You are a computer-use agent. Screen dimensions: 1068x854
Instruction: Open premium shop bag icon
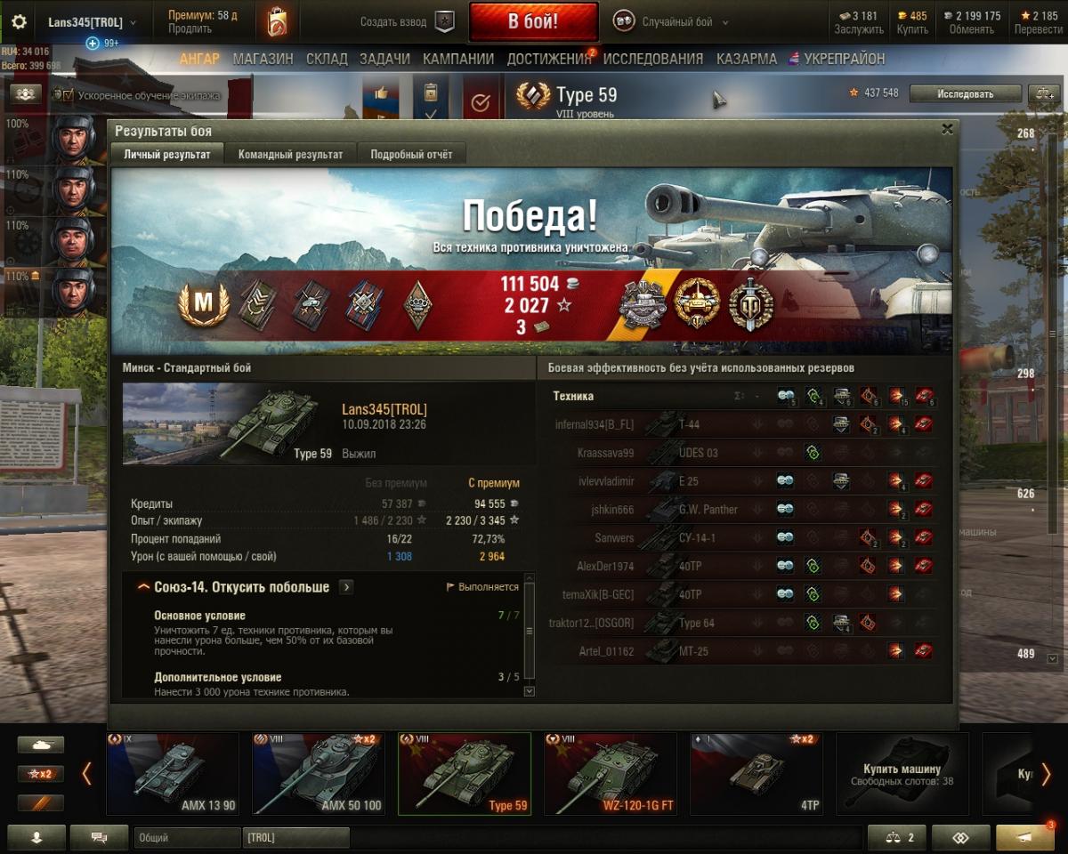pyautogui.click(x=277, y=21)
